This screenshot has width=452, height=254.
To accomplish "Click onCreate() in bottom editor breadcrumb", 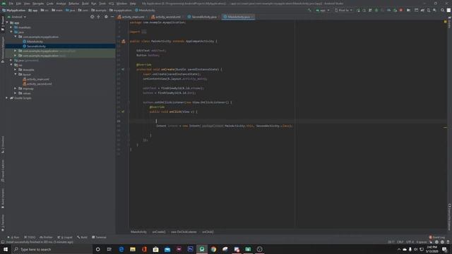I will coord(159,232).
